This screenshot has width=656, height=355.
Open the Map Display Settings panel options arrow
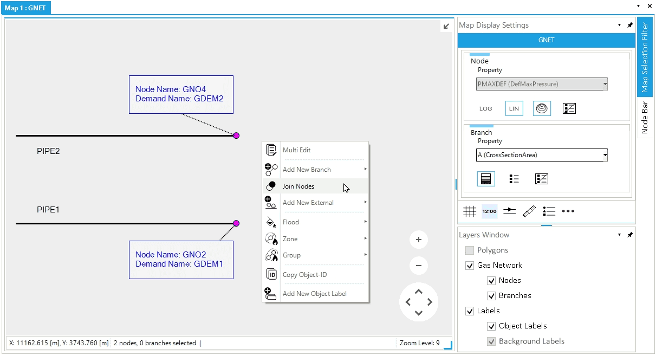pyautogui.click(x=619, y=25)
